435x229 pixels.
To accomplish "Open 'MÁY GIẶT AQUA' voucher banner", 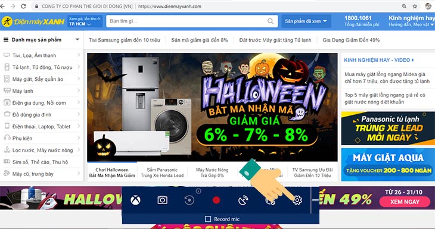I will coord(388,165).
